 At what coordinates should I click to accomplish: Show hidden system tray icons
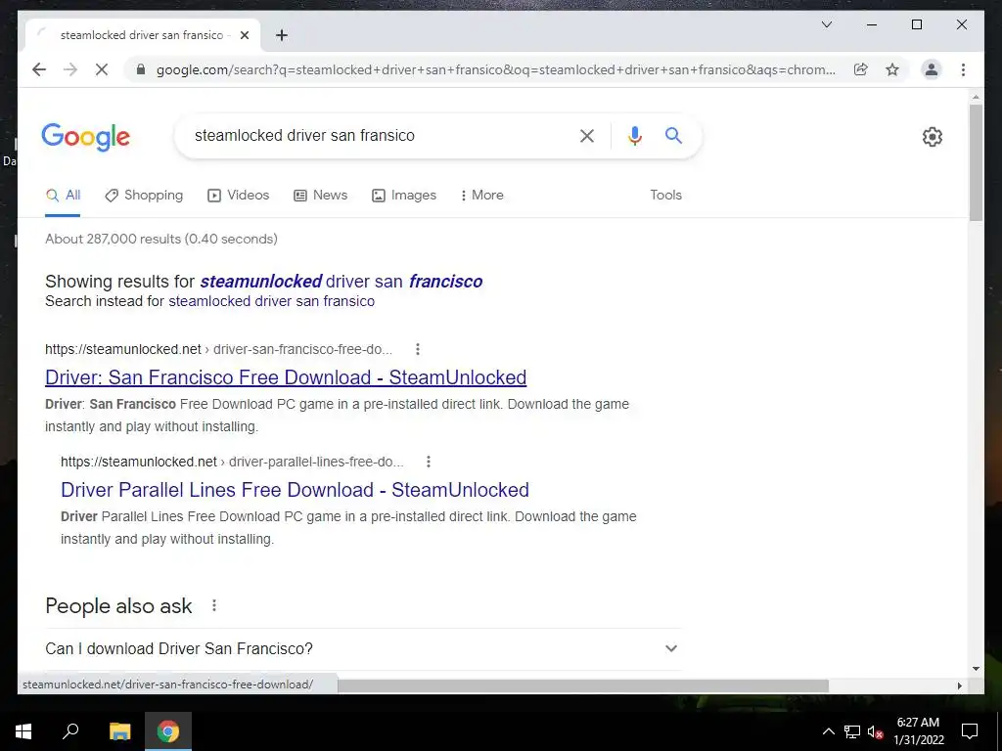(828, 731)
